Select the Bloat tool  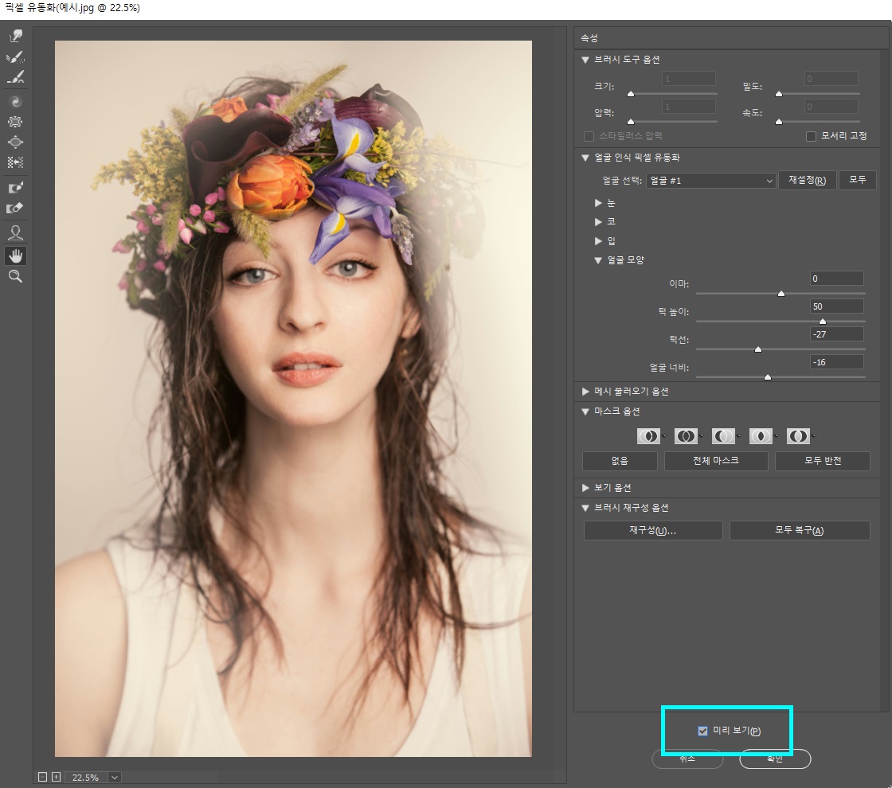(x=15, y=142)
